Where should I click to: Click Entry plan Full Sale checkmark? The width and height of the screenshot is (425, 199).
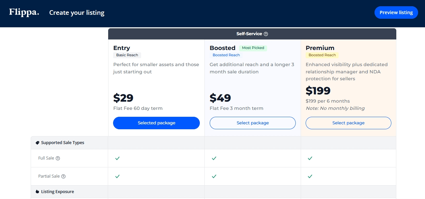[x=117, y=158]
